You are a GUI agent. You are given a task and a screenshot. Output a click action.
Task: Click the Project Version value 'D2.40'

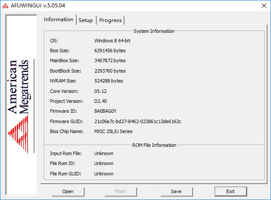click(101, 101)
